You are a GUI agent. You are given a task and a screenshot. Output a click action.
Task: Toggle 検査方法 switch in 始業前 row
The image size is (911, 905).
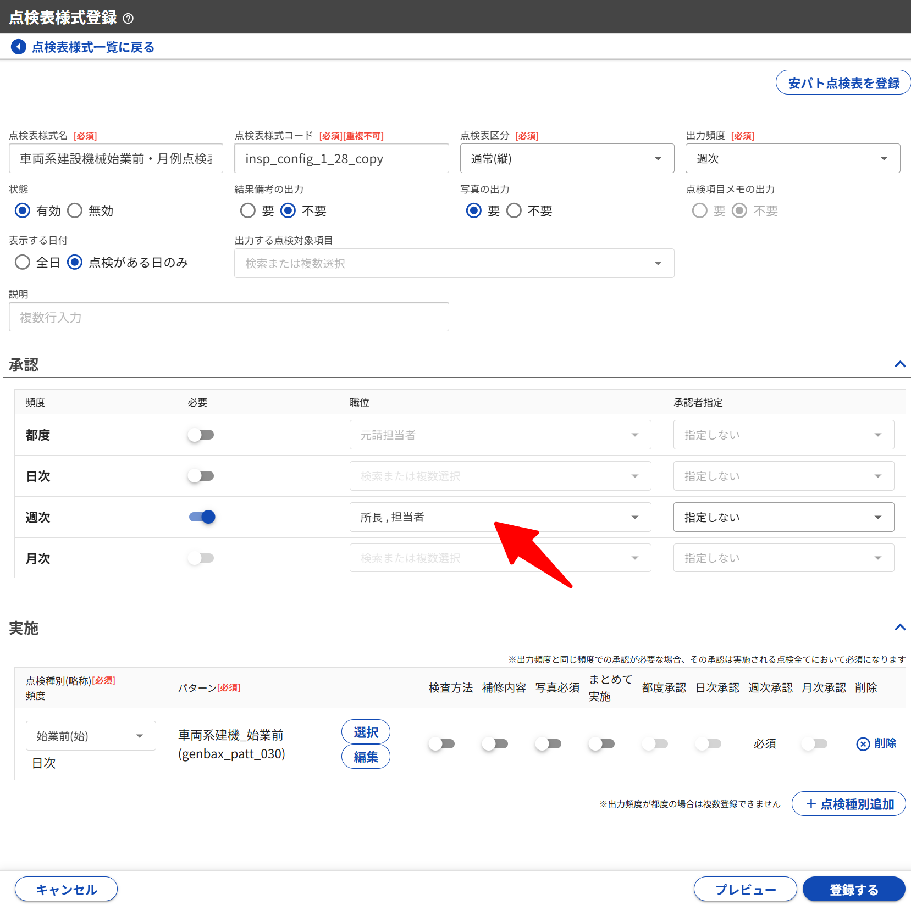pos(441,743)
